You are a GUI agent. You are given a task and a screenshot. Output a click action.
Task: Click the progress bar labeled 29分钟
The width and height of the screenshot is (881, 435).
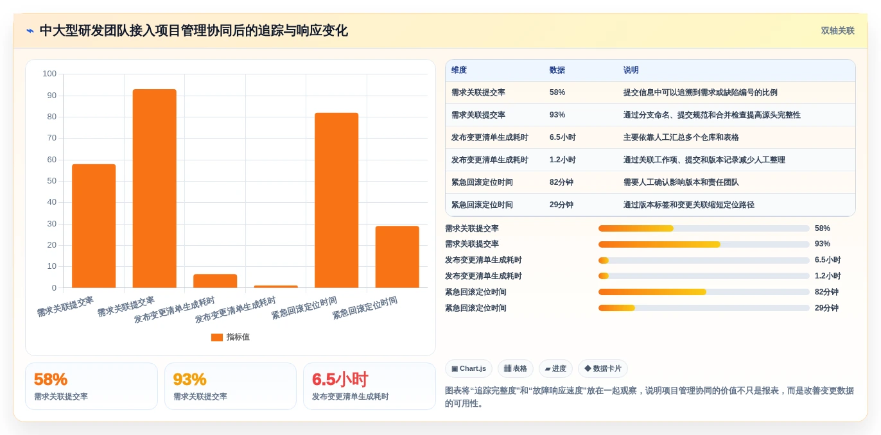click(x=704, y=308)
